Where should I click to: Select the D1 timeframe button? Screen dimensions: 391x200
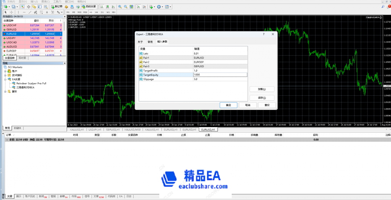click(x=102, y=12)
